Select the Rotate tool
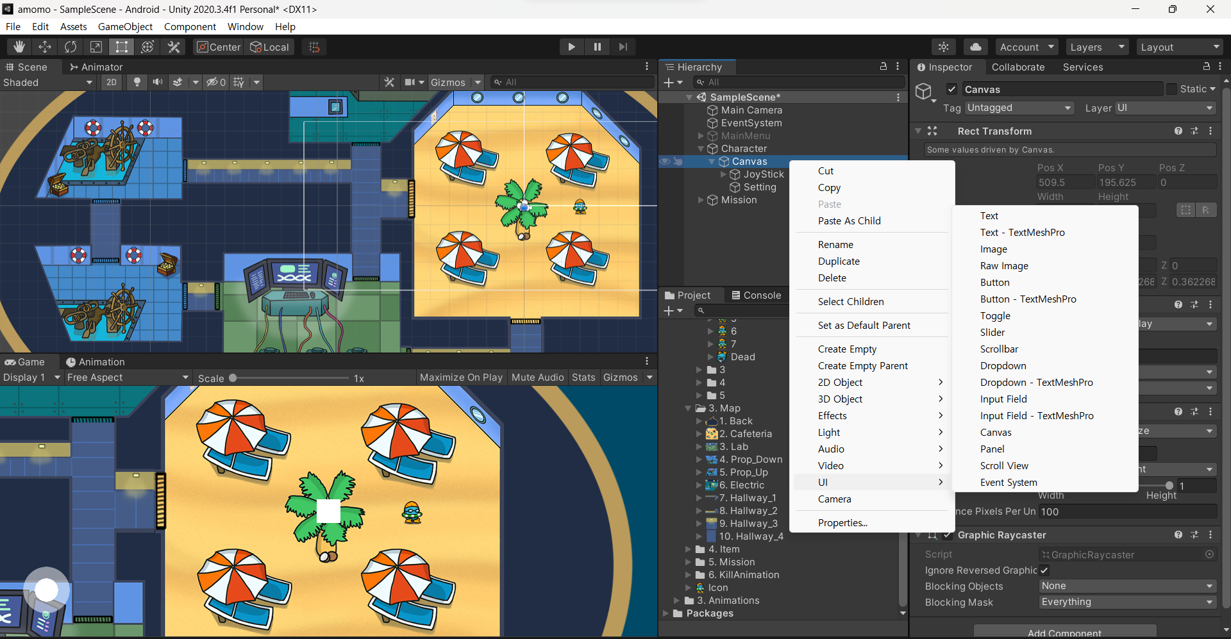The width and height of the screenshot is (1231, 639). [x=71, y=47]
